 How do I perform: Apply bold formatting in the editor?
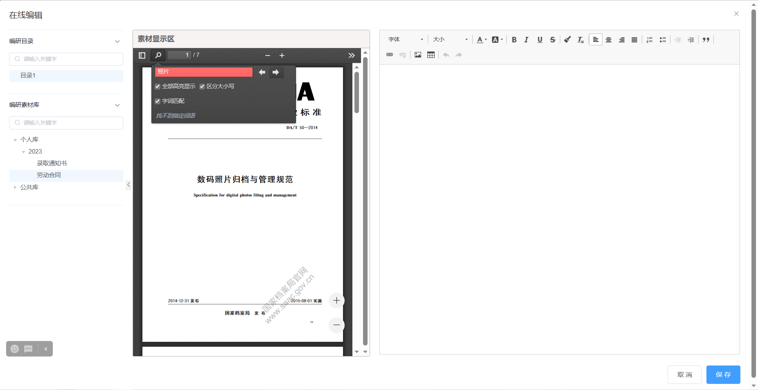[514, 40]
